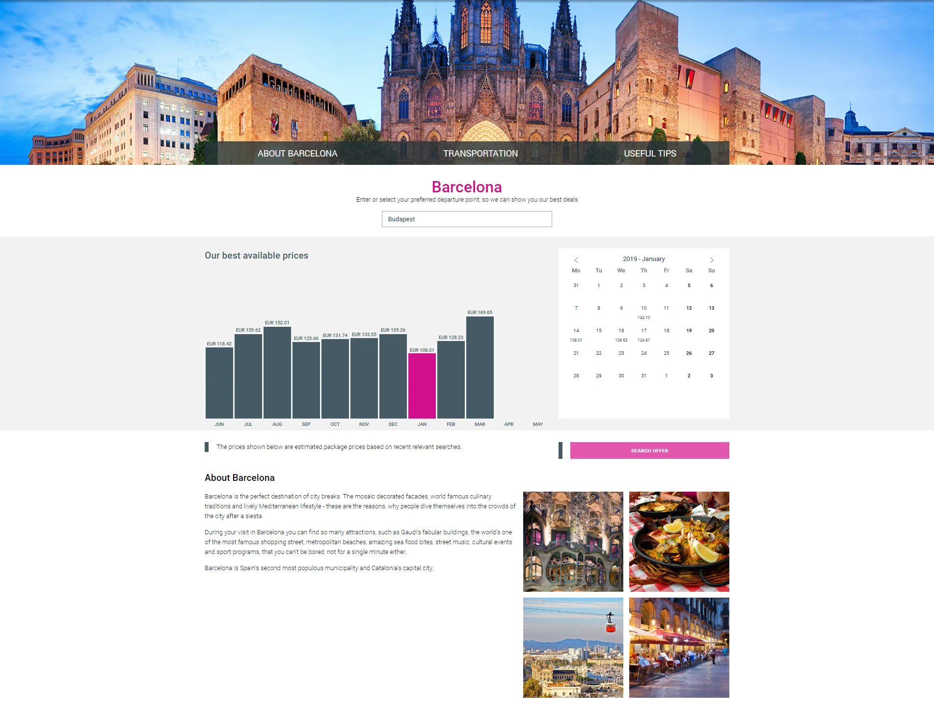
Task: View the evening street cafe photo
Action: tap(679, 648)
